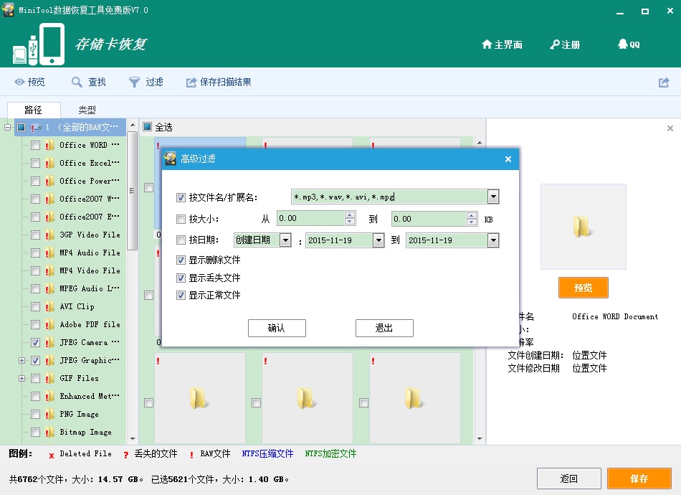Viewport: 681px width, 495px height.
Task: Click the folder icon in preview pane
Action: tap(582, 227)
